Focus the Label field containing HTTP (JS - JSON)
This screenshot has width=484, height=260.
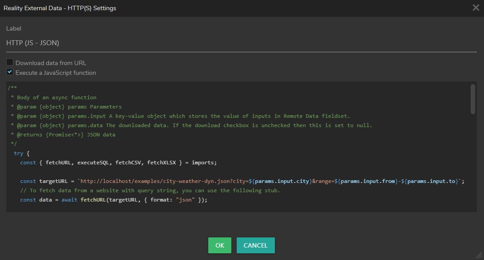pos(242,43)
